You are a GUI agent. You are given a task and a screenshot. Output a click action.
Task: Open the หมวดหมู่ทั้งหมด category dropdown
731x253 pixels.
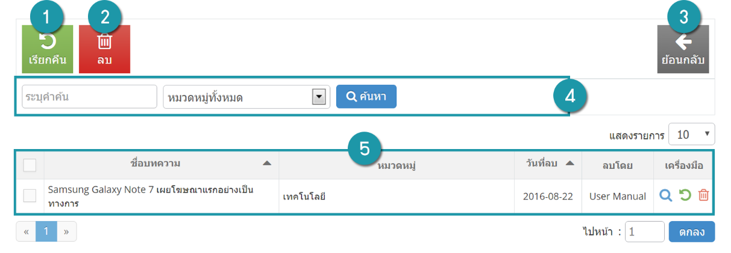(x=246, y=97)
